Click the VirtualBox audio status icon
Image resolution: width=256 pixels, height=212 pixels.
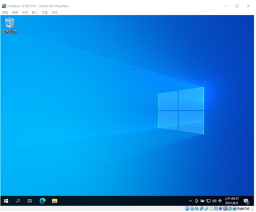click(x=197, y=208)
